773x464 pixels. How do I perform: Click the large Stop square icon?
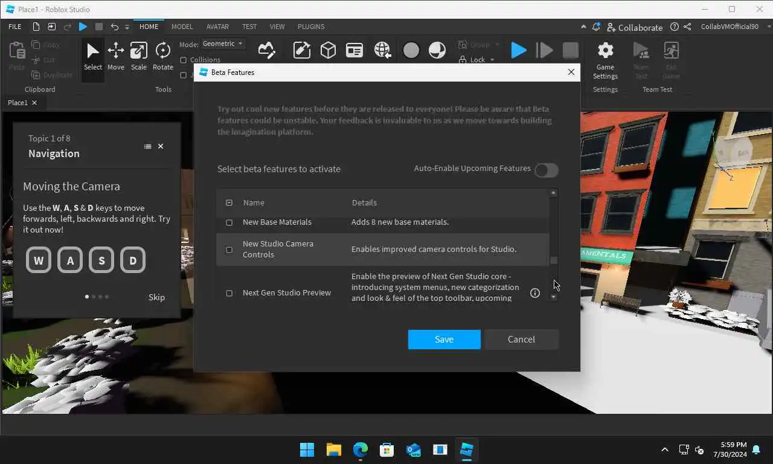(570, 50)
